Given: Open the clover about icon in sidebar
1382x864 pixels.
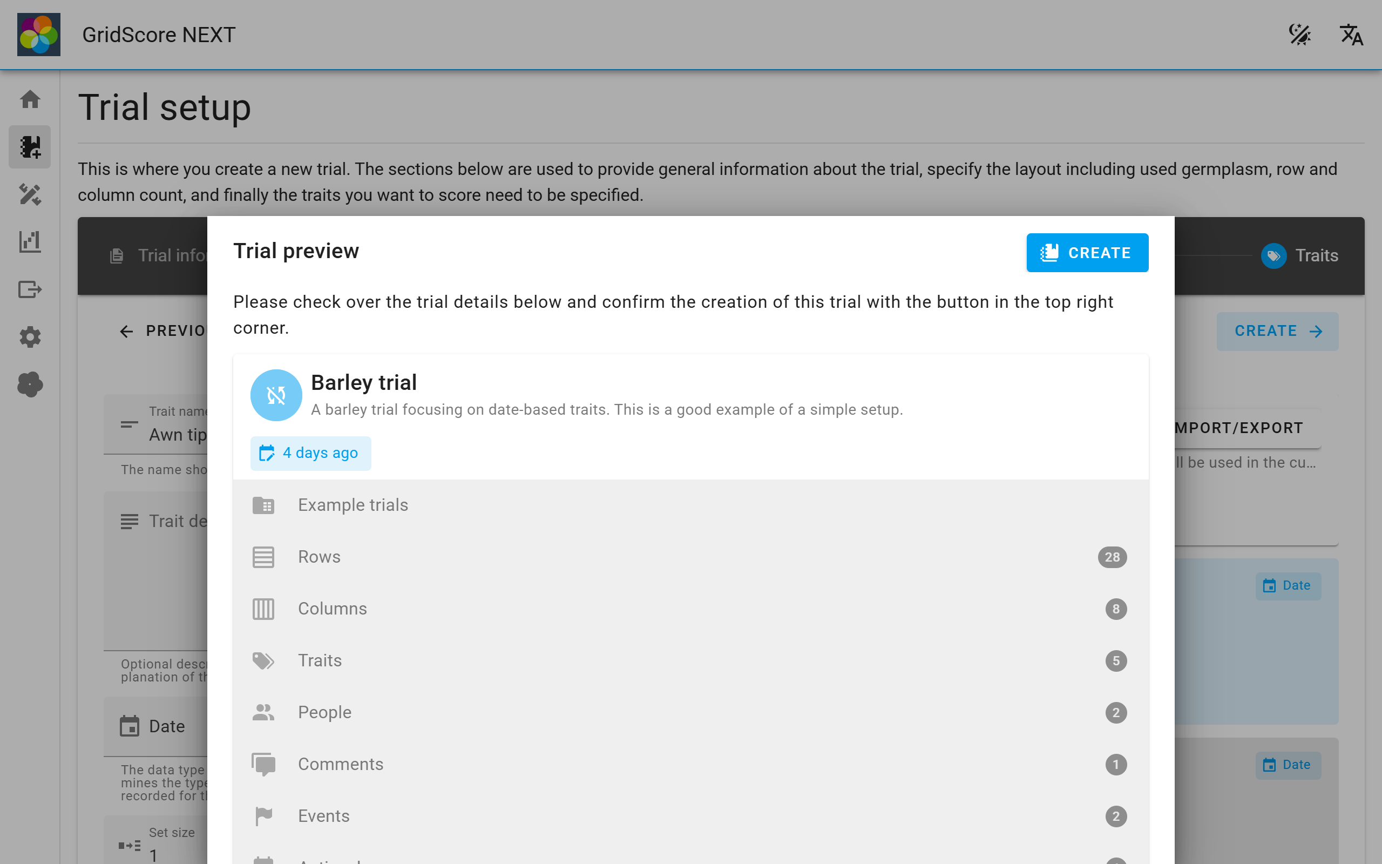Looking at the screenshot, I should [x=30, y=384].
